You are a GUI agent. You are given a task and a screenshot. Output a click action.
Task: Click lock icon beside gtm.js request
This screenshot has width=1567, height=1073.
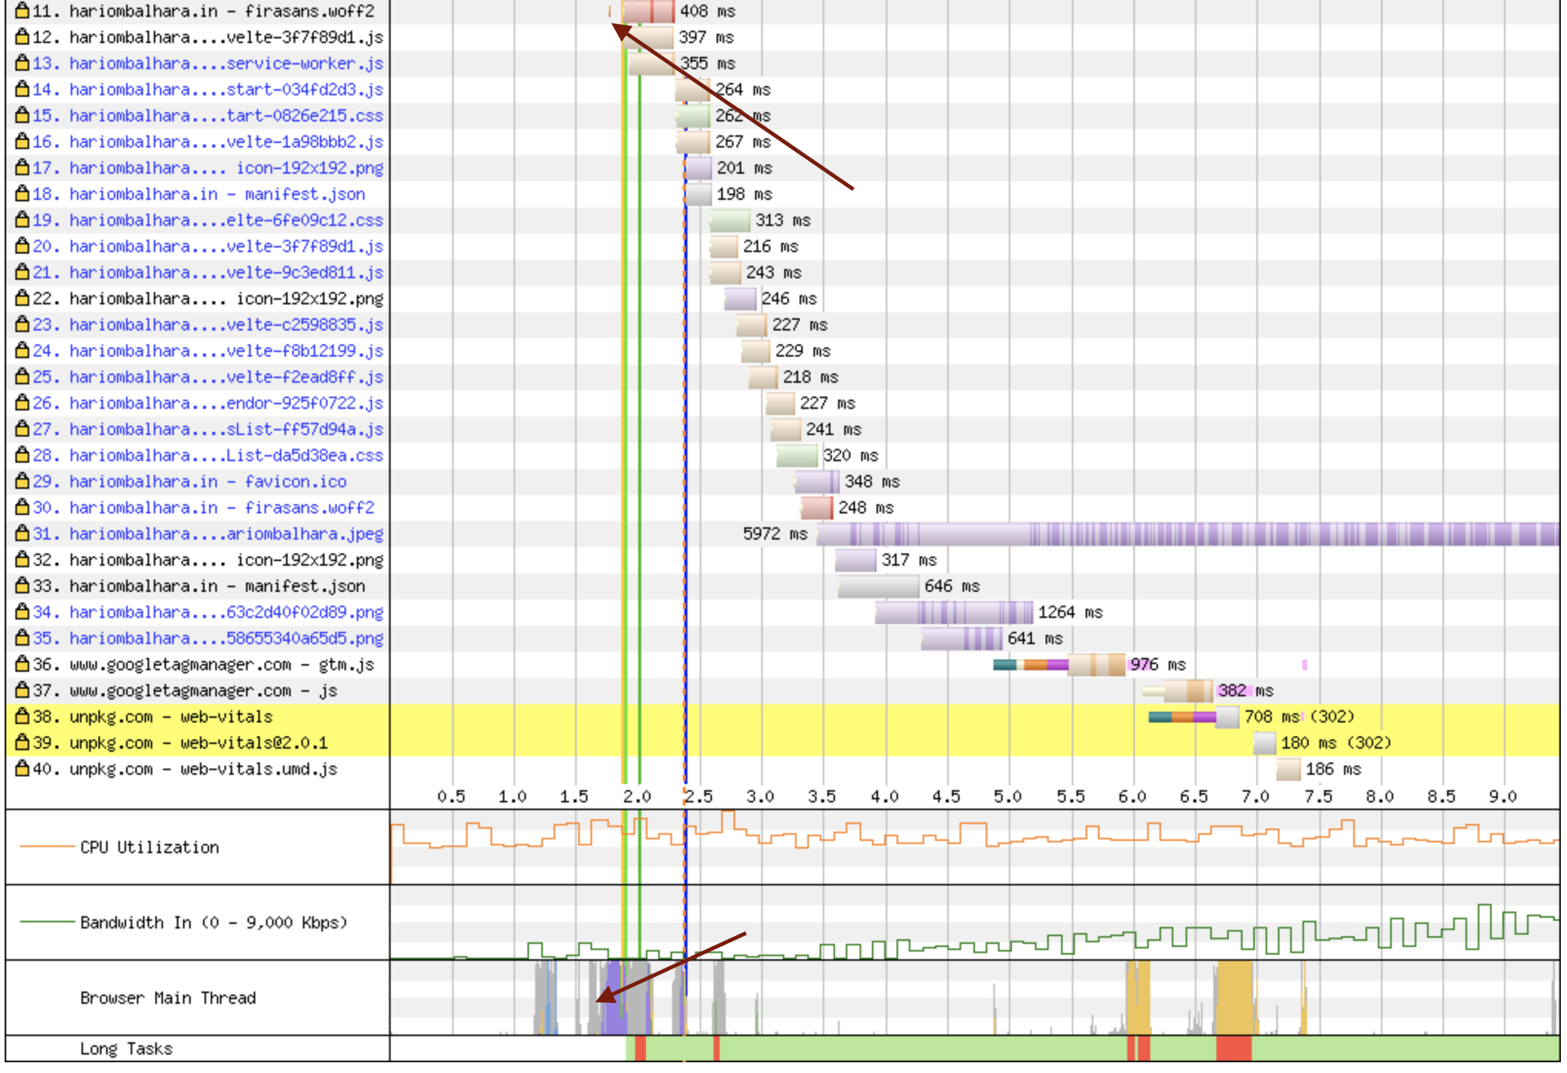pyautogui.click(x=22, y=664)
